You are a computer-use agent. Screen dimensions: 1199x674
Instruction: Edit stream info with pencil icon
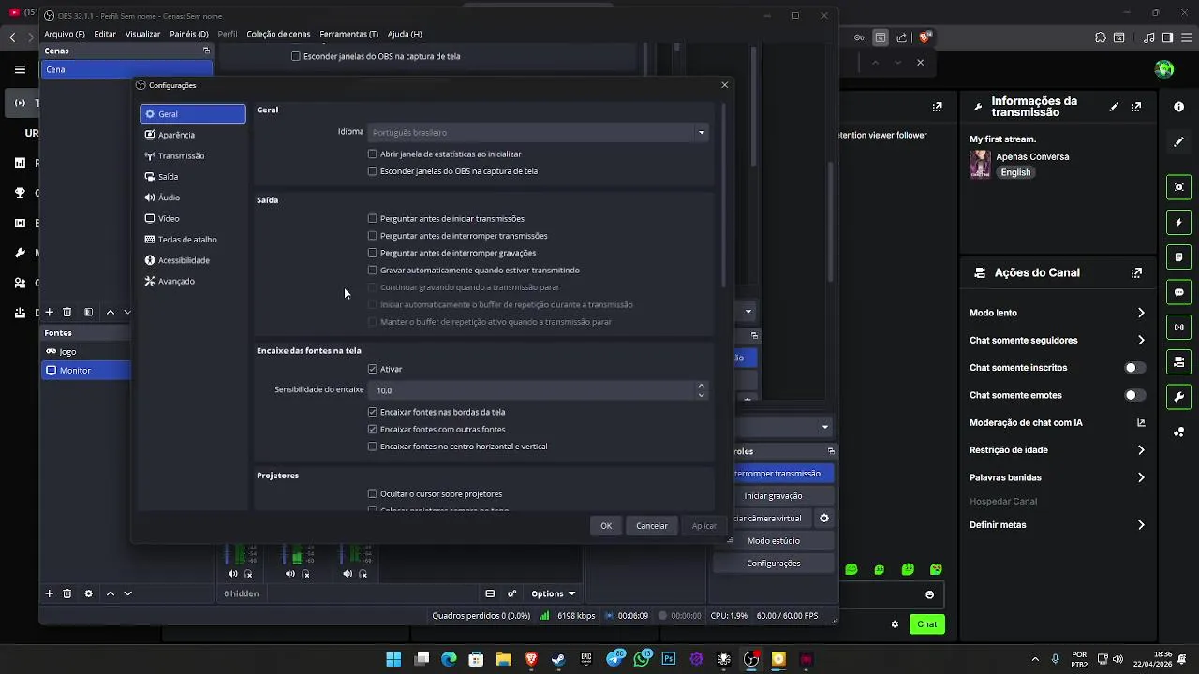[x=1114, y=107]
